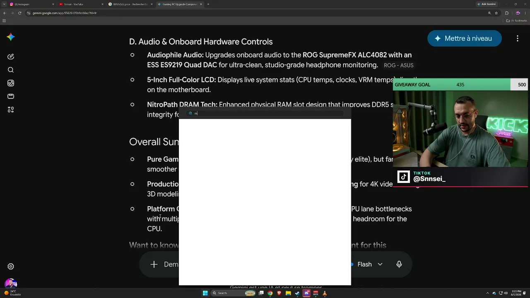Open the image stickers icon in Gemini sidebar

click(11, 83)
